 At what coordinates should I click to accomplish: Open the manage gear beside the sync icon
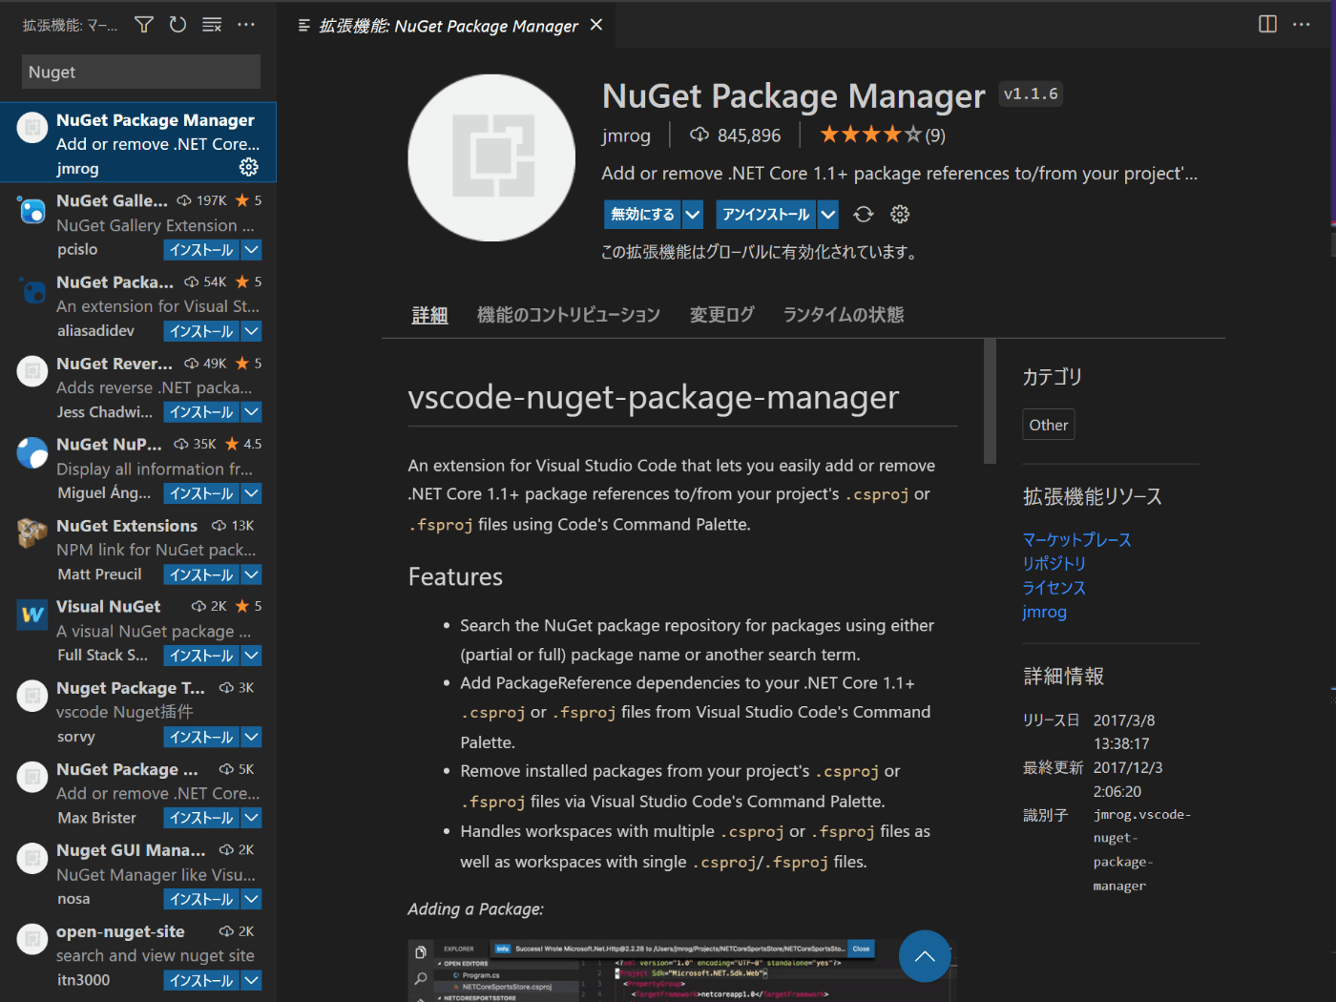coord(900,215)
